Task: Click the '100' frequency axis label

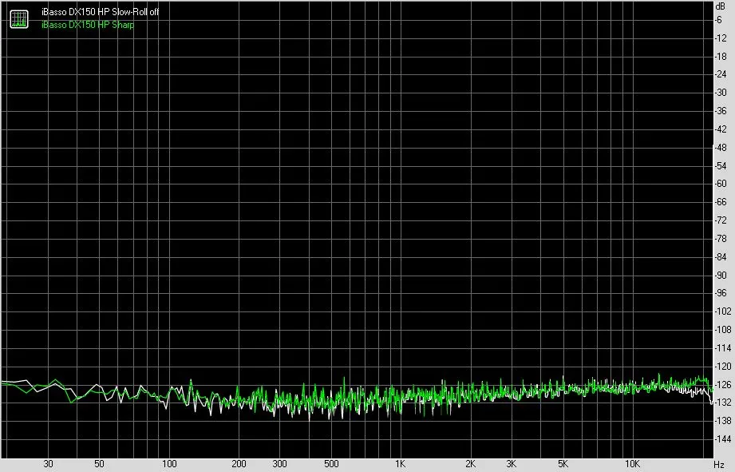Action: click(169, 464)
